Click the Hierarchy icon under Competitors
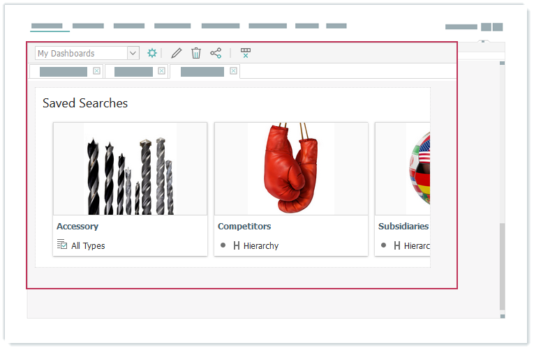The width and height of the screenshot is (534, 350). (237, 245)
